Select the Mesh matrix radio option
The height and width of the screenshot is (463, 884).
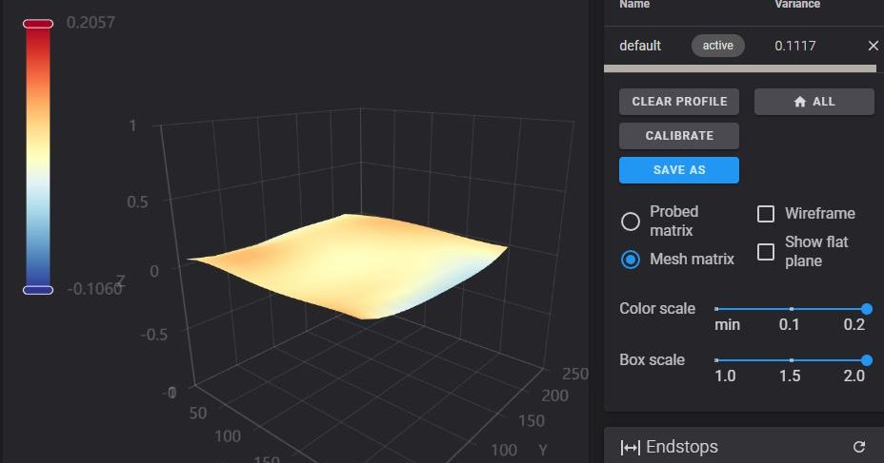pyautogui.click(x=631, y=260)
